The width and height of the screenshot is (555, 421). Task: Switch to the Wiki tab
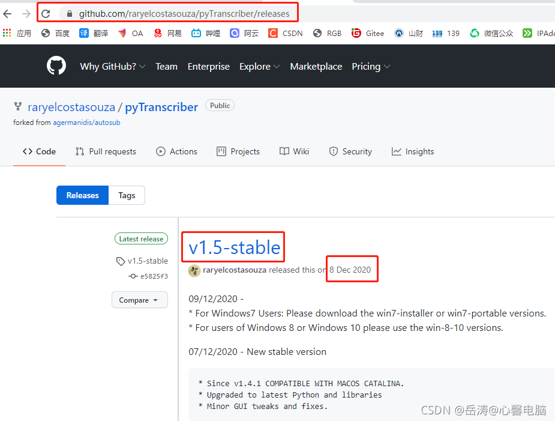[294, 151]
